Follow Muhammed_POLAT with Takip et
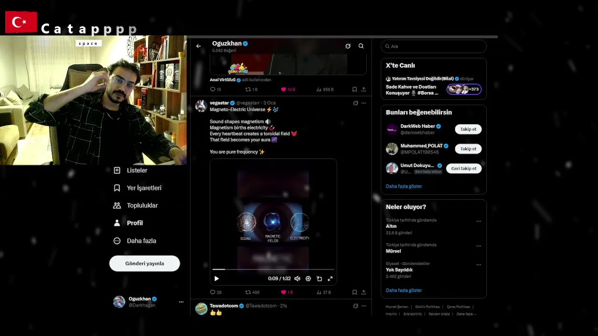The image size is (598, 336). (x=468, y=149)
